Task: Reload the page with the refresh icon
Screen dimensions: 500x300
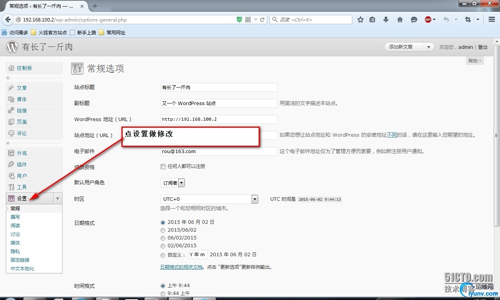Action: (262, 20)
